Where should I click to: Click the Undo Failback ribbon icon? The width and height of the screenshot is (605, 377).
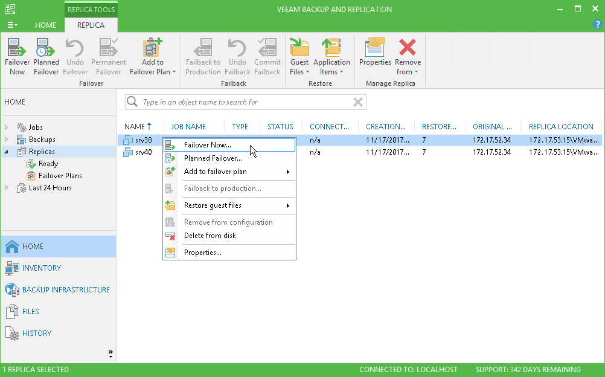[x=237, y=47]
